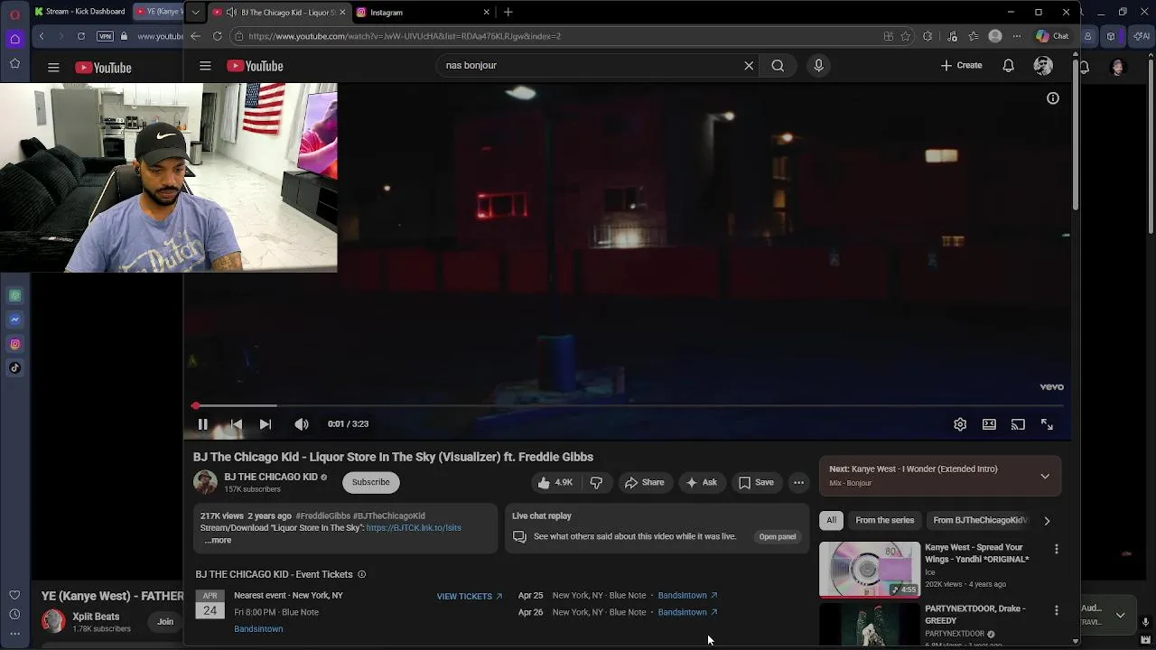
Task: Skip to the next video
Action: [x=265, y=424]
